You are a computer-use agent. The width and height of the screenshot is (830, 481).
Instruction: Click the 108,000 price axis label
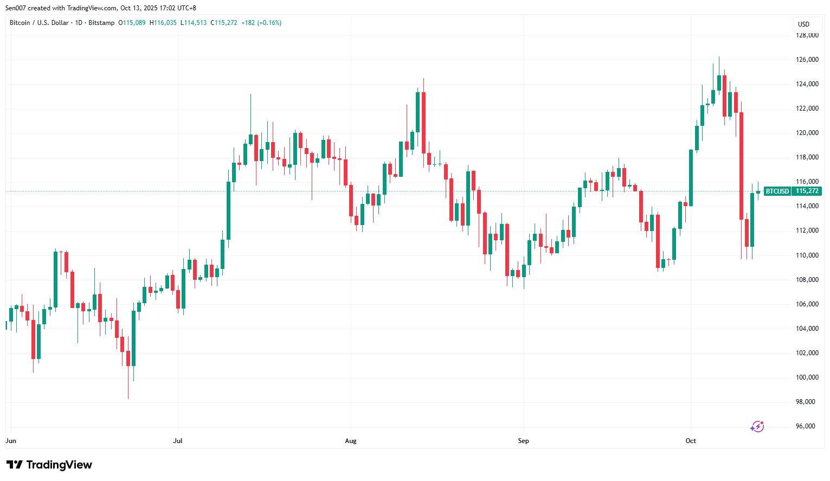click(x=807, y=280)
